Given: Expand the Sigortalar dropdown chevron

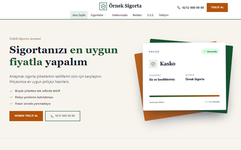Looking at the screenshot, I should tap(105, 15).
